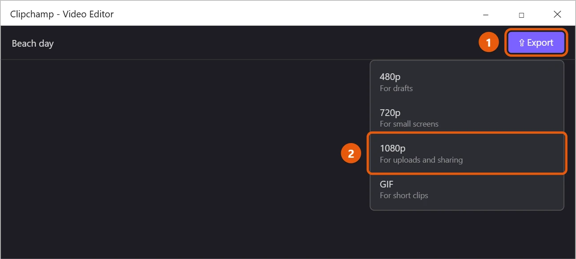Minimize the Clipchamp window
The height and width of the screenshot is (259, 576).
pyautogui.click(x=486, y=14)
